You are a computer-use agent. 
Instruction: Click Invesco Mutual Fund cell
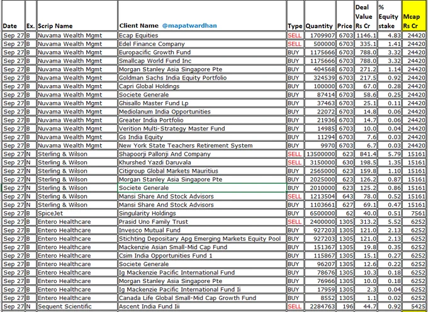click(x=202, y=230)
